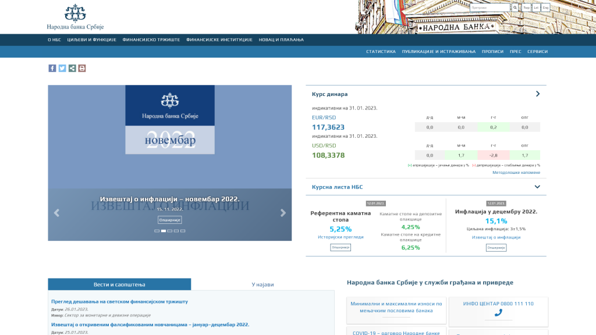Image resolution: width=596 pixels, height=335 pixels.
Task: Click the USD/RSD rate 108,3378
Action: click(x=328, y=155)
